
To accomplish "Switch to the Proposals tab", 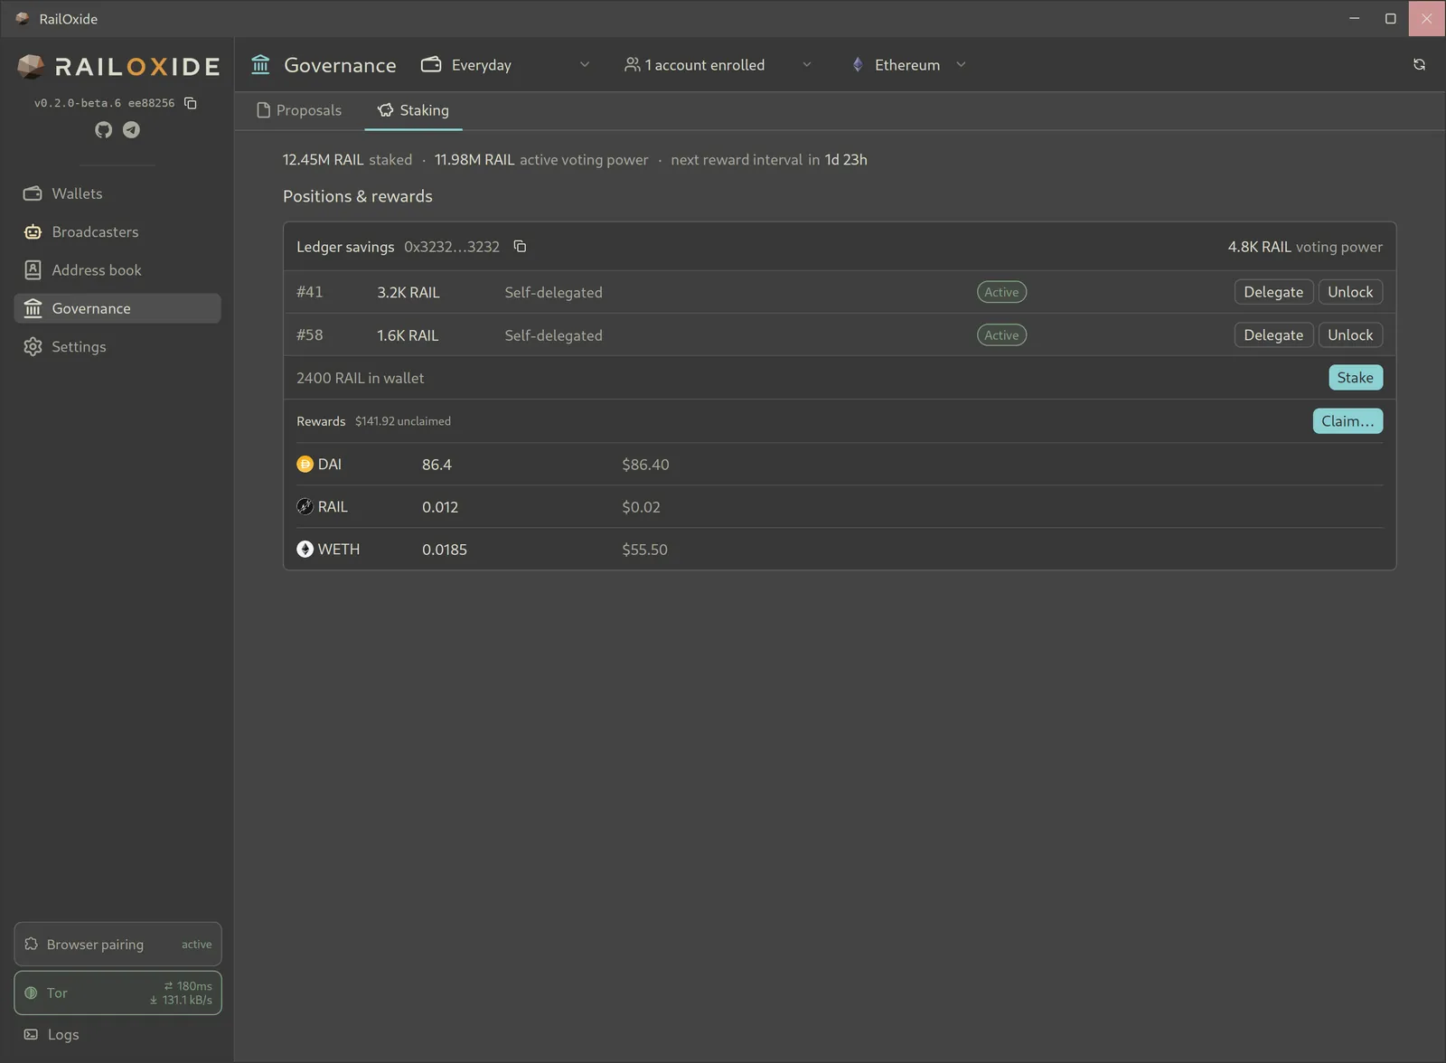I will 299,110.
